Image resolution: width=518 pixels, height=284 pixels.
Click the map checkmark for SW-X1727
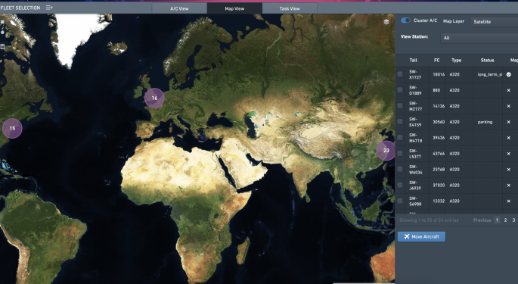point(508,74)
